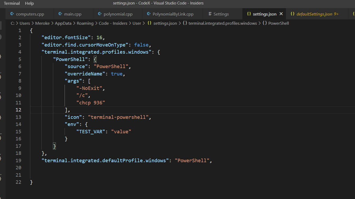
Task: Open the Users breadcrumb dropdown
Action: tap(25, 23)
